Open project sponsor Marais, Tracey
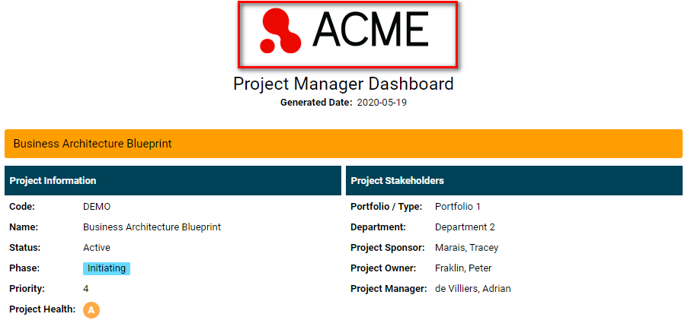 [467, 248]
